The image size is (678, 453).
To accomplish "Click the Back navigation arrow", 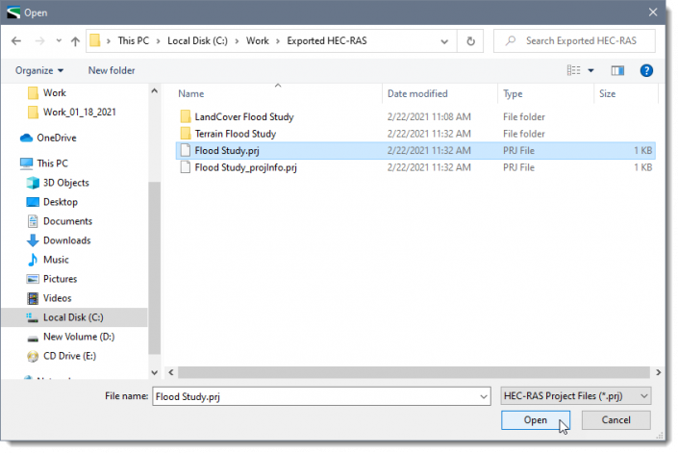I will click(x=16, y=41).
